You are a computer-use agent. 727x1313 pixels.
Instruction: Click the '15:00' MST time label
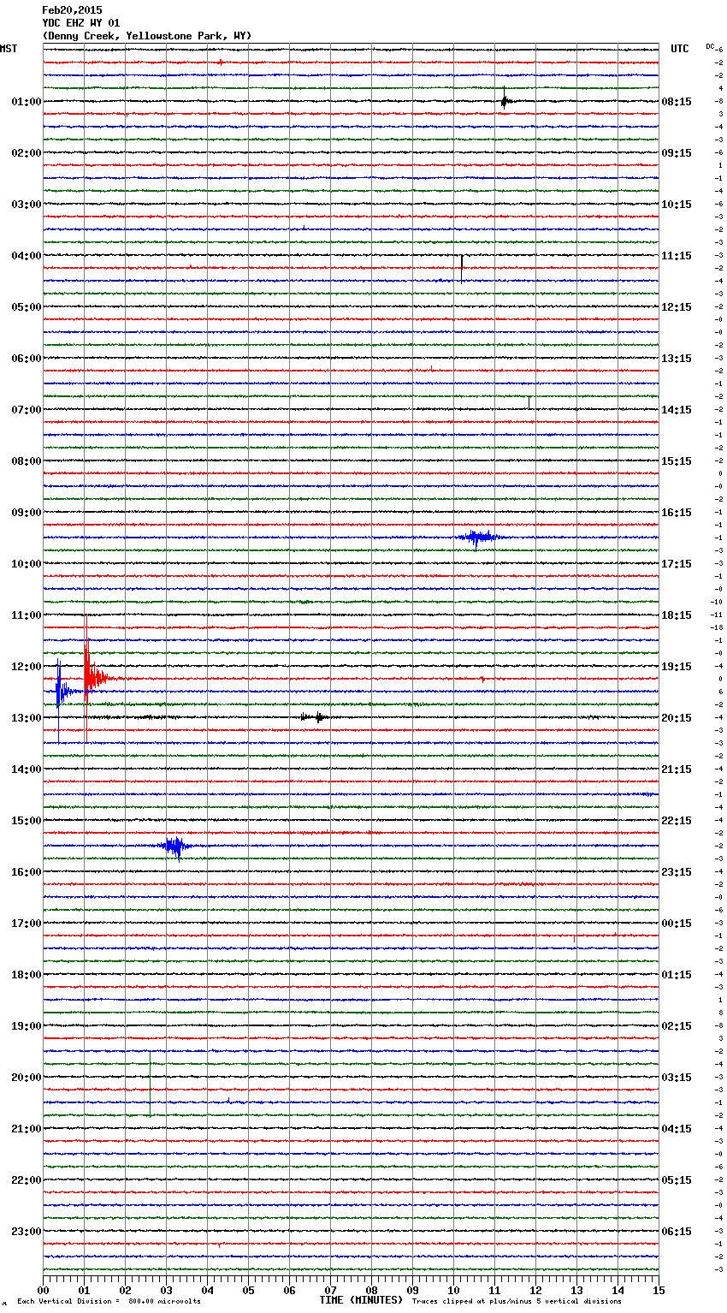[27, 821]
